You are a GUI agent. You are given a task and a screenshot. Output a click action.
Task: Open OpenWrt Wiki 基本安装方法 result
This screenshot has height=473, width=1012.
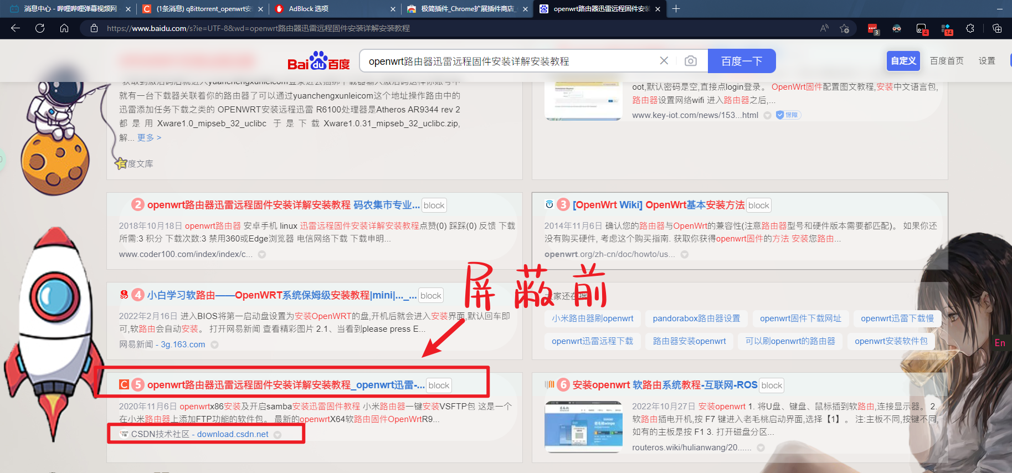coord(659,205)
